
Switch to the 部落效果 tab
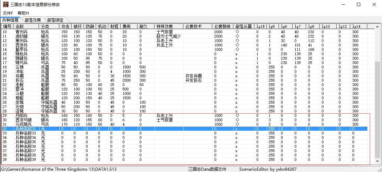tap(33, 20)
